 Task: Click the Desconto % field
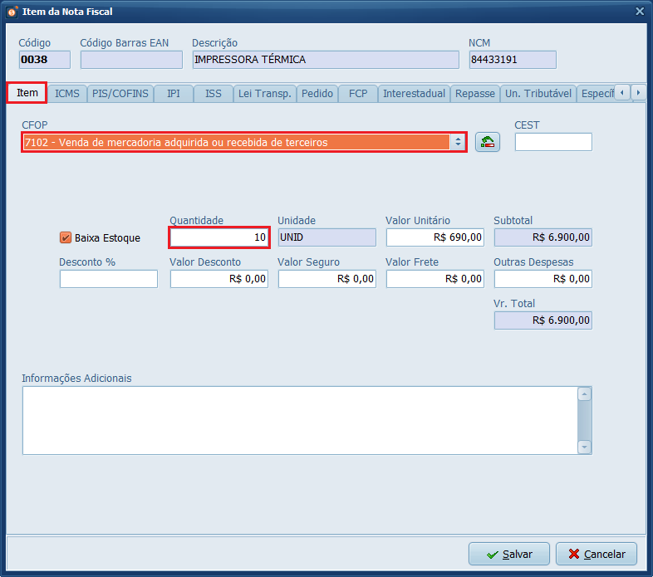point(108,279)
